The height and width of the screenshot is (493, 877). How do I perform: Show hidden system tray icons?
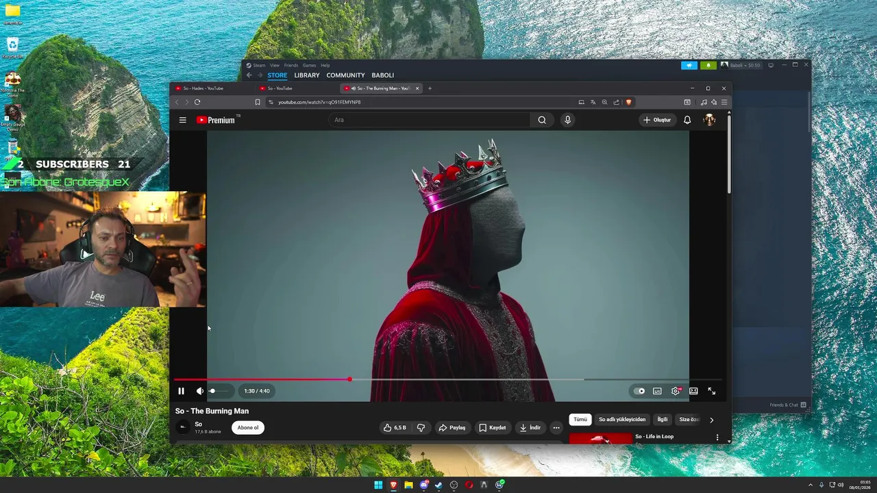tap(810, 485)
